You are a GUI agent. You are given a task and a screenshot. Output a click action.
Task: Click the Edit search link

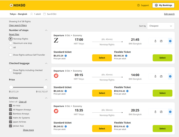[x=169, y=14]
